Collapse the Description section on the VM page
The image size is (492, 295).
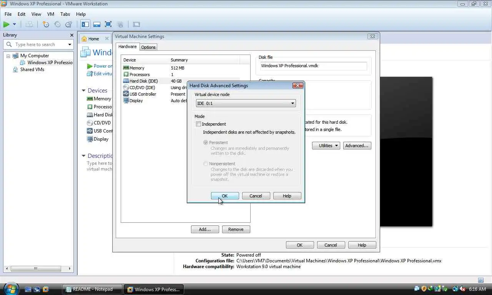coord(83,156)
